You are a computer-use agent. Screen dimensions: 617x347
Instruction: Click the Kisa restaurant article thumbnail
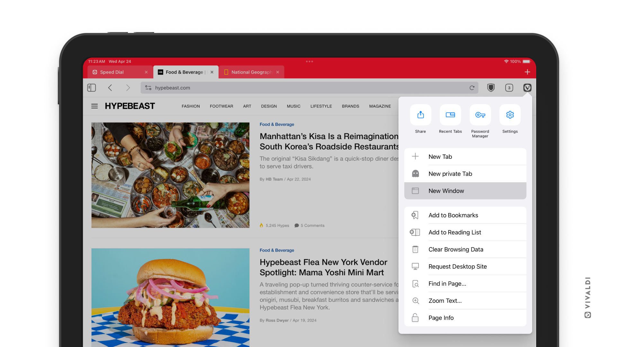[169, 175]
